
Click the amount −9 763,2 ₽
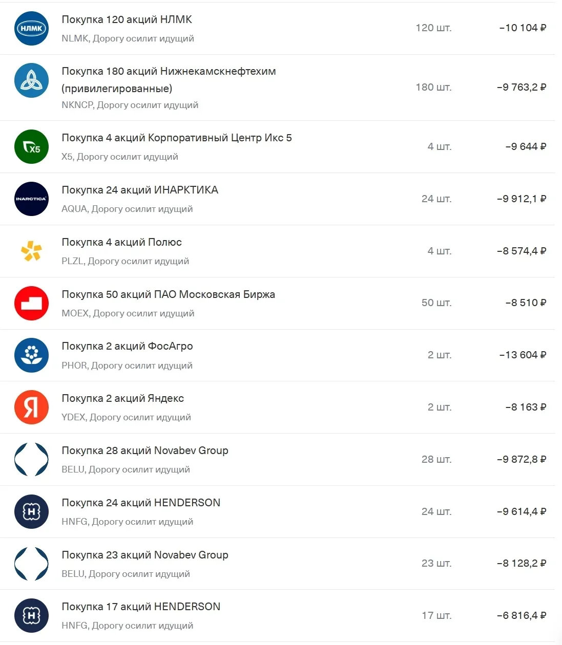pos(522,87)
